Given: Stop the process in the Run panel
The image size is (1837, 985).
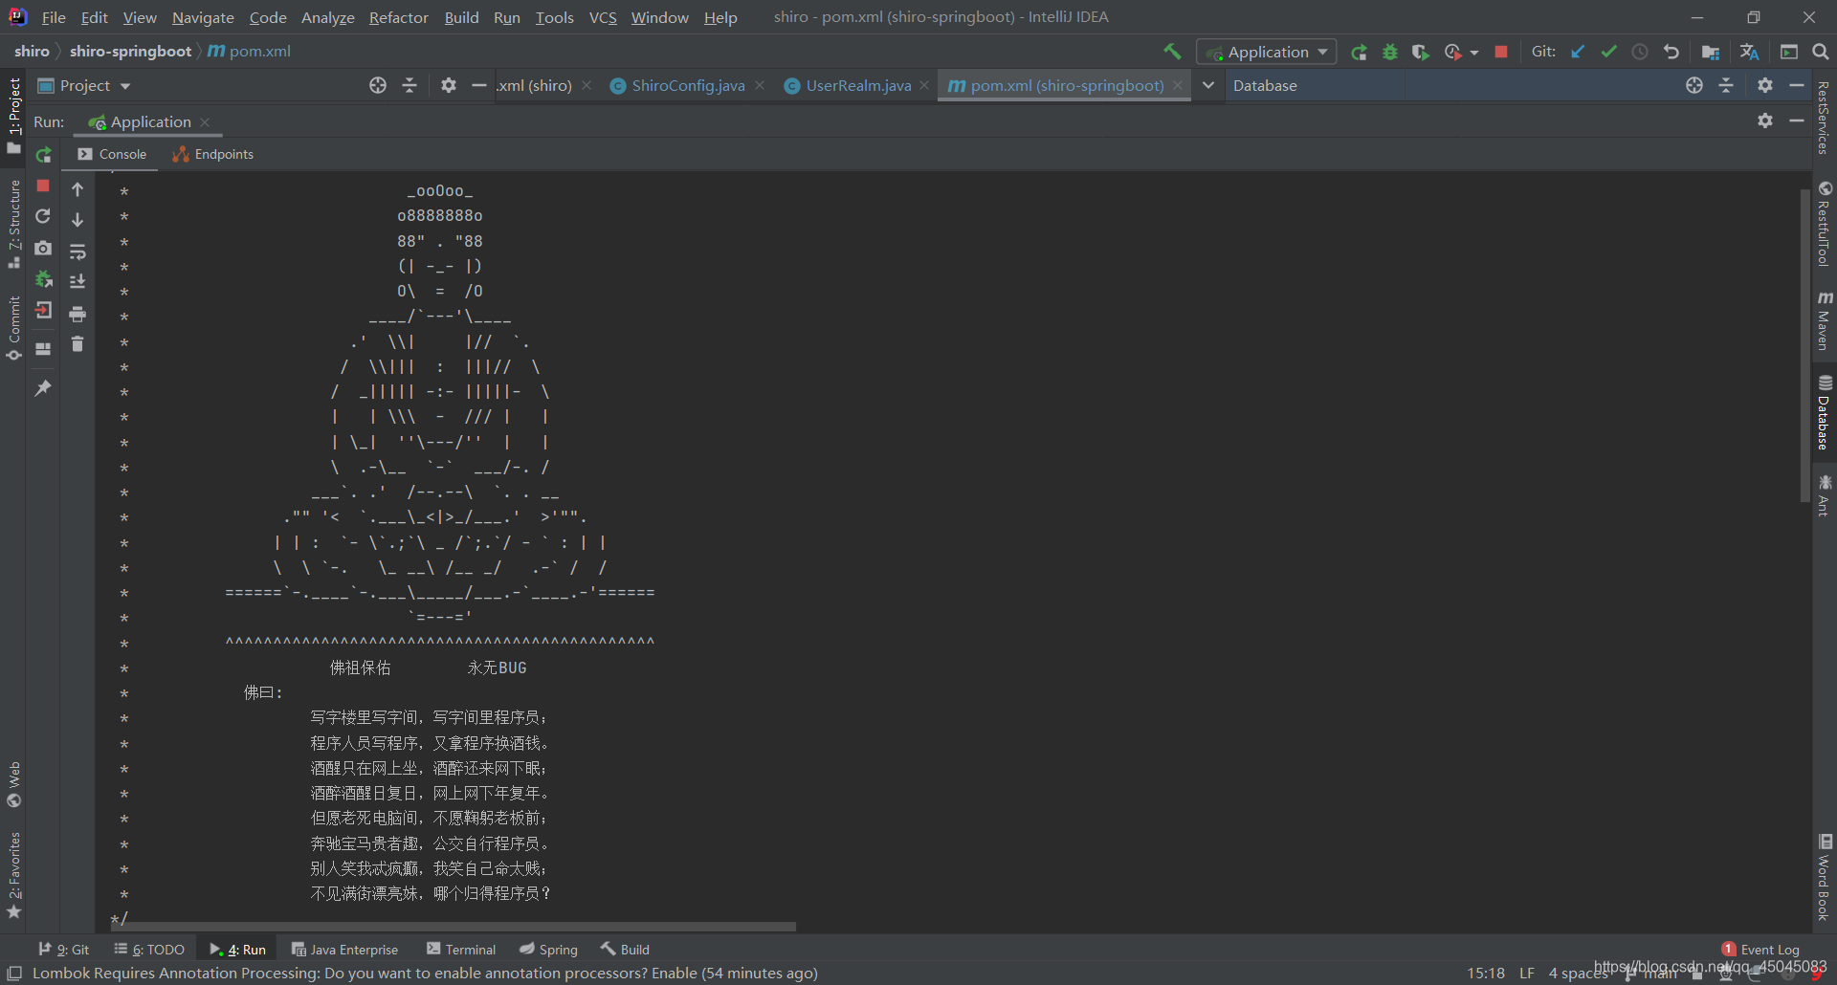Looking at the screenshot, I should point(43,186).
